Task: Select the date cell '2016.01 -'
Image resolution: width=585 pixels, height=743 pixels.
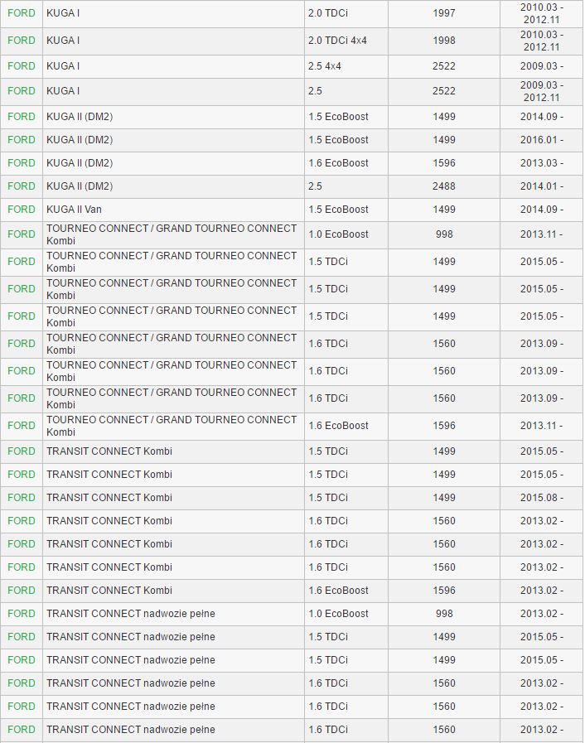Action: coord(541,140)
